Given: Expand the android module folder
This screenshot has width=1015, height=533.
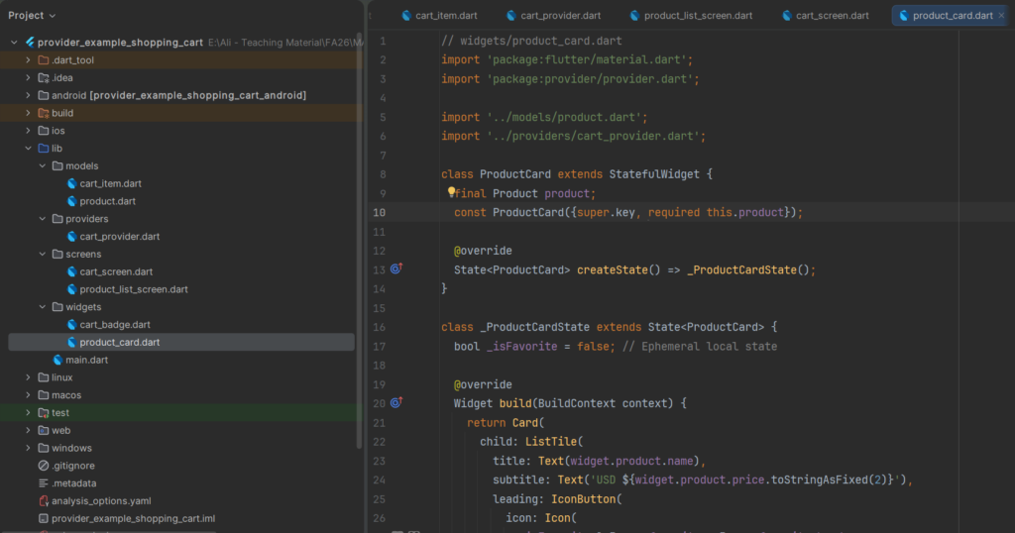Looking at the screenshot, I should [x=28, y=95].
